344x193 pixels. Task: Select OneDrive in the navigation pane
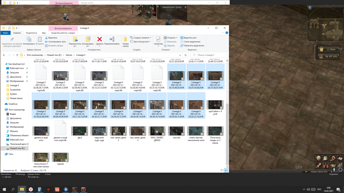pyautogui.click(x=14, y=104)
